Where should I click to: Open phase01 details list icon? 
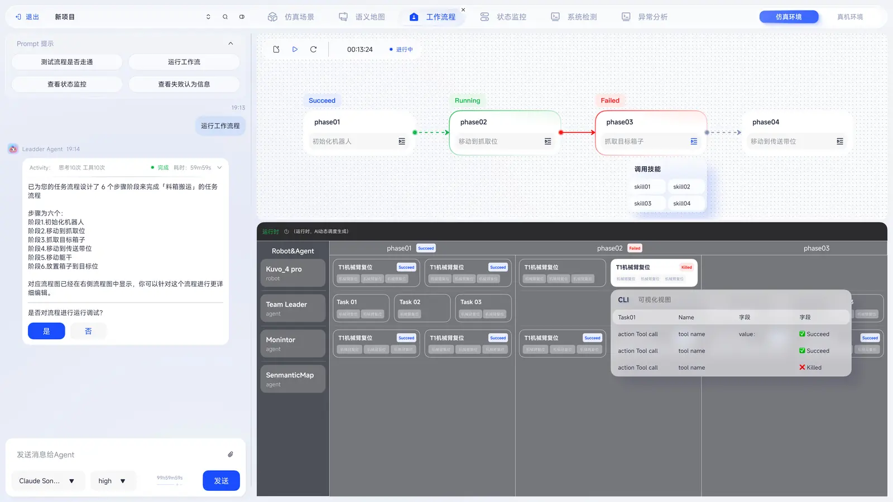pyautogui.click(x=402, y=142)
